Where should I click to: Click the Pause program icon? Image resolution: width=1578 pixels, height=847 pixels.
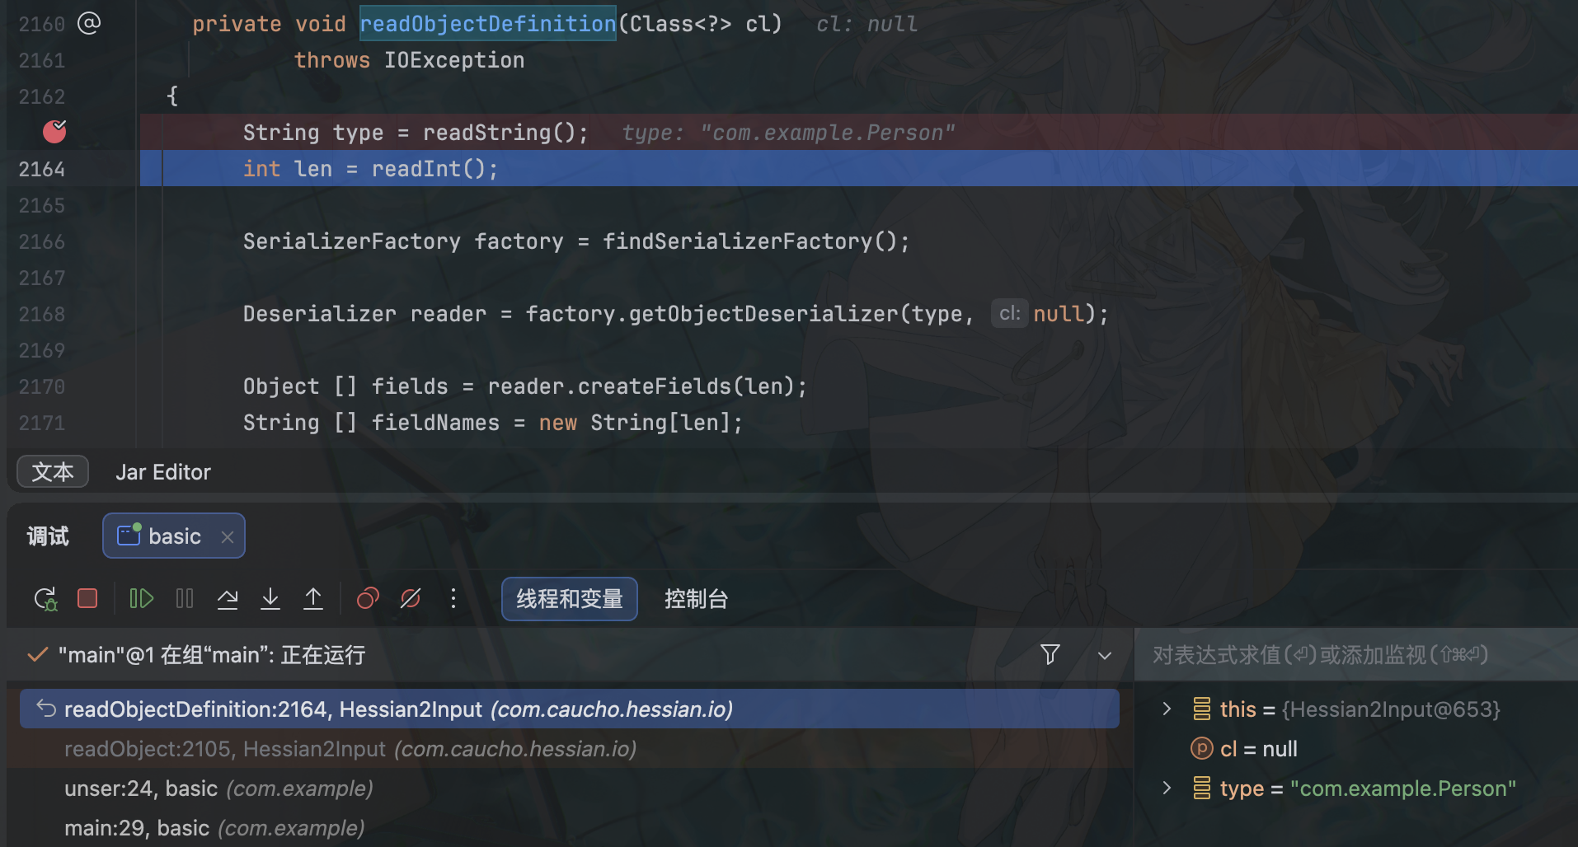(x=185, y=599)
